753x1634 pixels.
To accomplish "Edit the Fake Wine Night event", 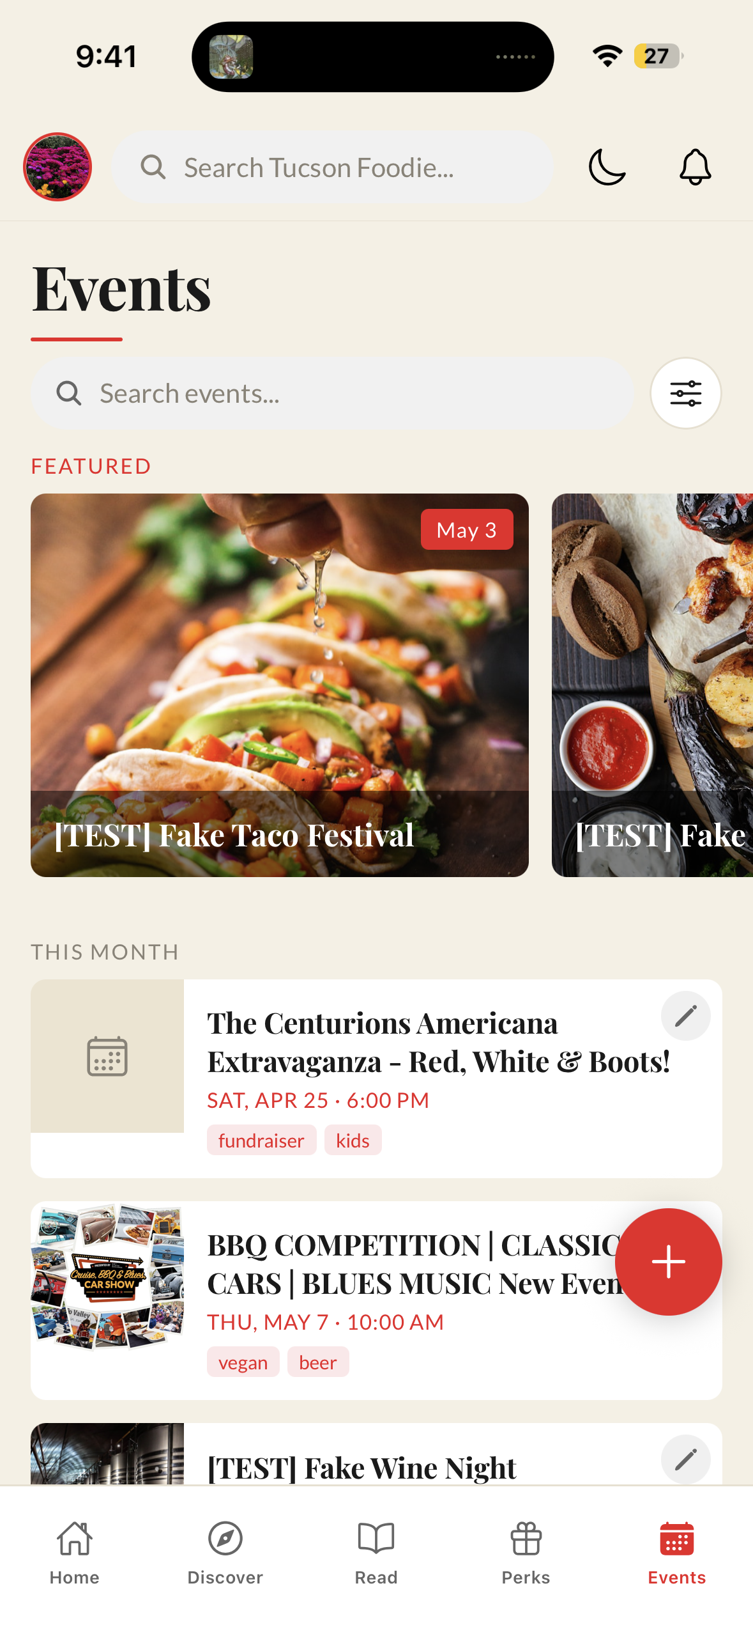I will (x=685, y=1459).
